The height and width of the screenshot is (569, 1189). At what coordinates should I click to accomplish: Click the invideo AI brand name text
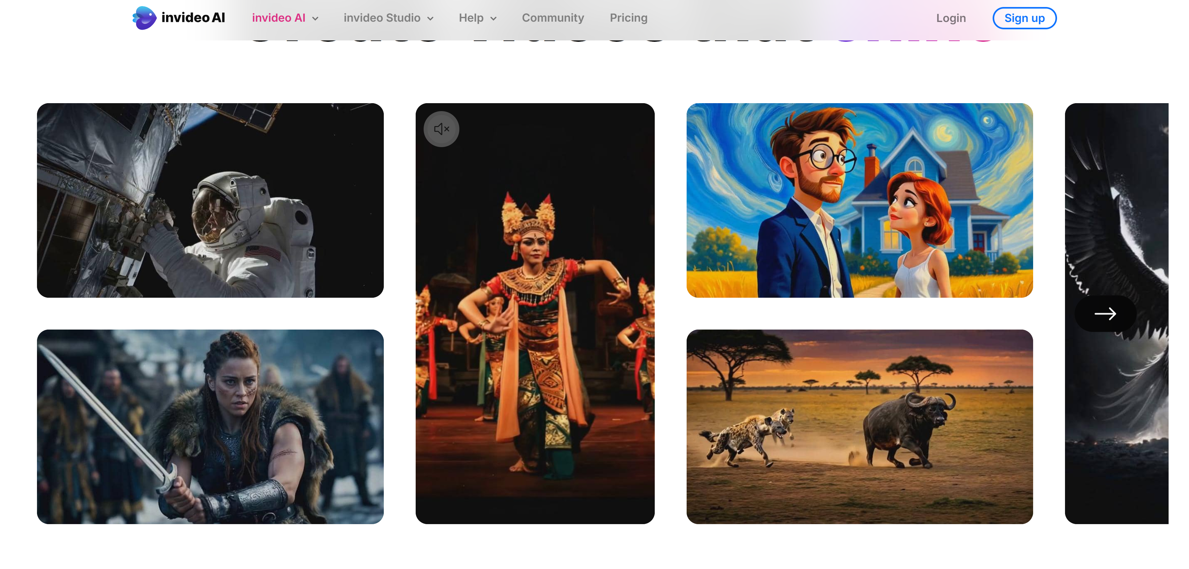point(193,18)
